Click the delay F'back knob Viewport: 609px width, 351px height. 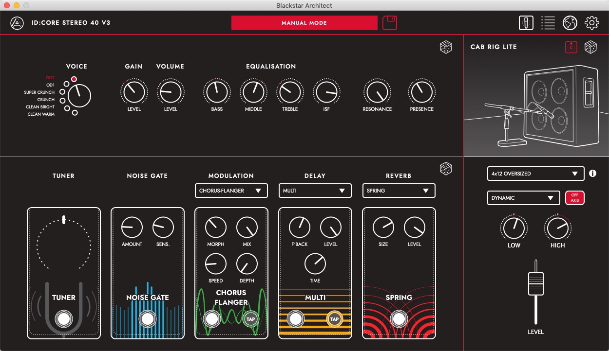pos(300,227)
